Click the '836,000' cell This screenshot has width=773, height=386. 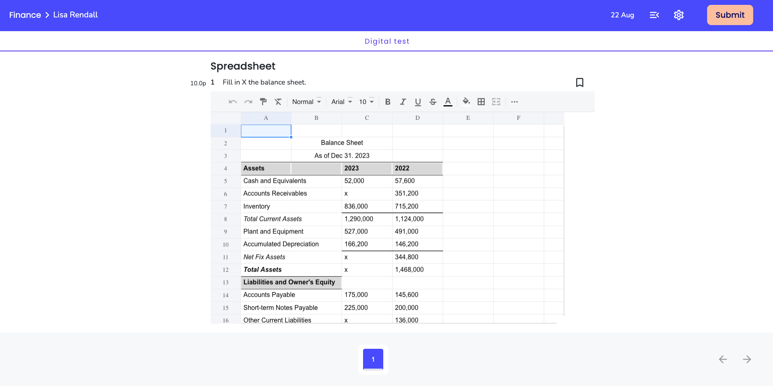[367, 206]
